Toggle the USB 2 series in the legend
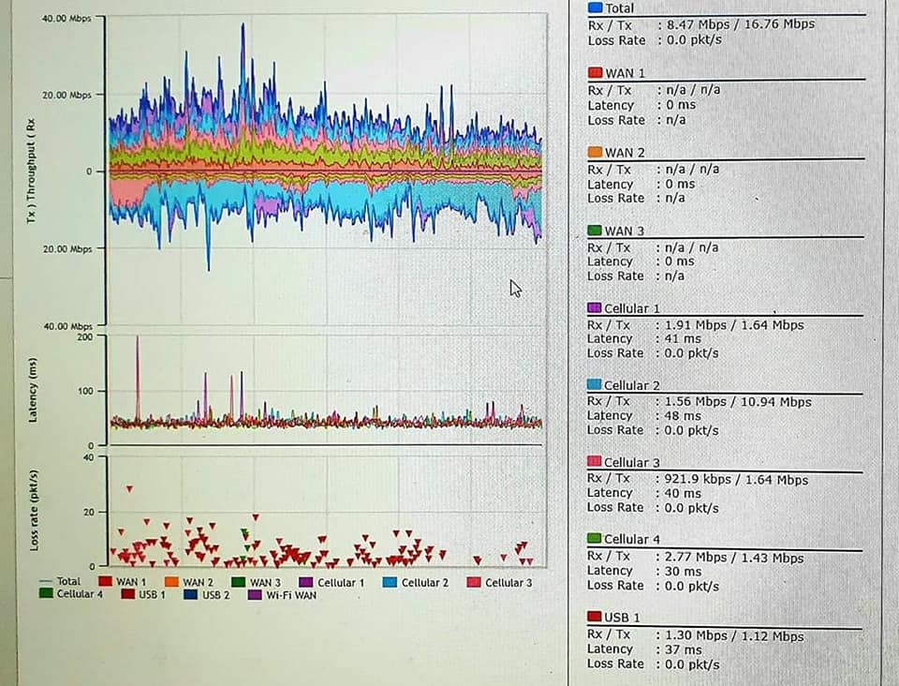This screenshot has width=899, height=686. [191, 594]
